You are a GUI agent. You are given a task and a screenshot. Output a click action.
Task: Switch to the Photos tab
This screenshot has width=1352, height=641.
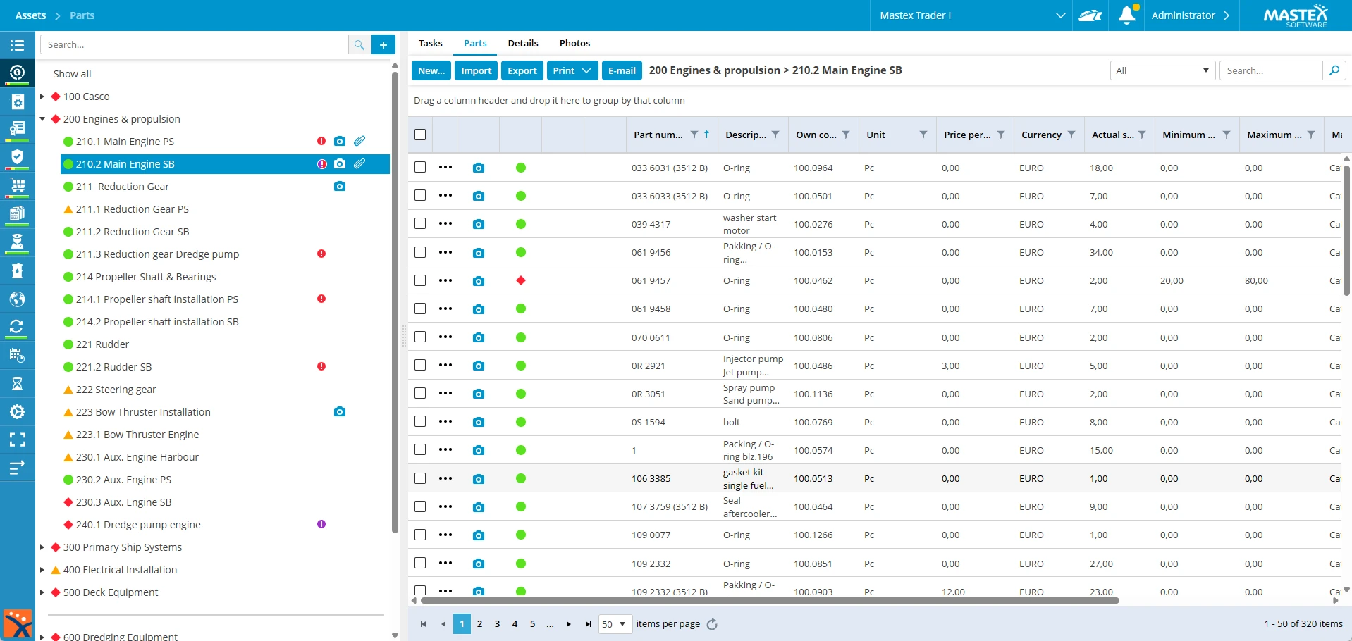coord(574,43)
